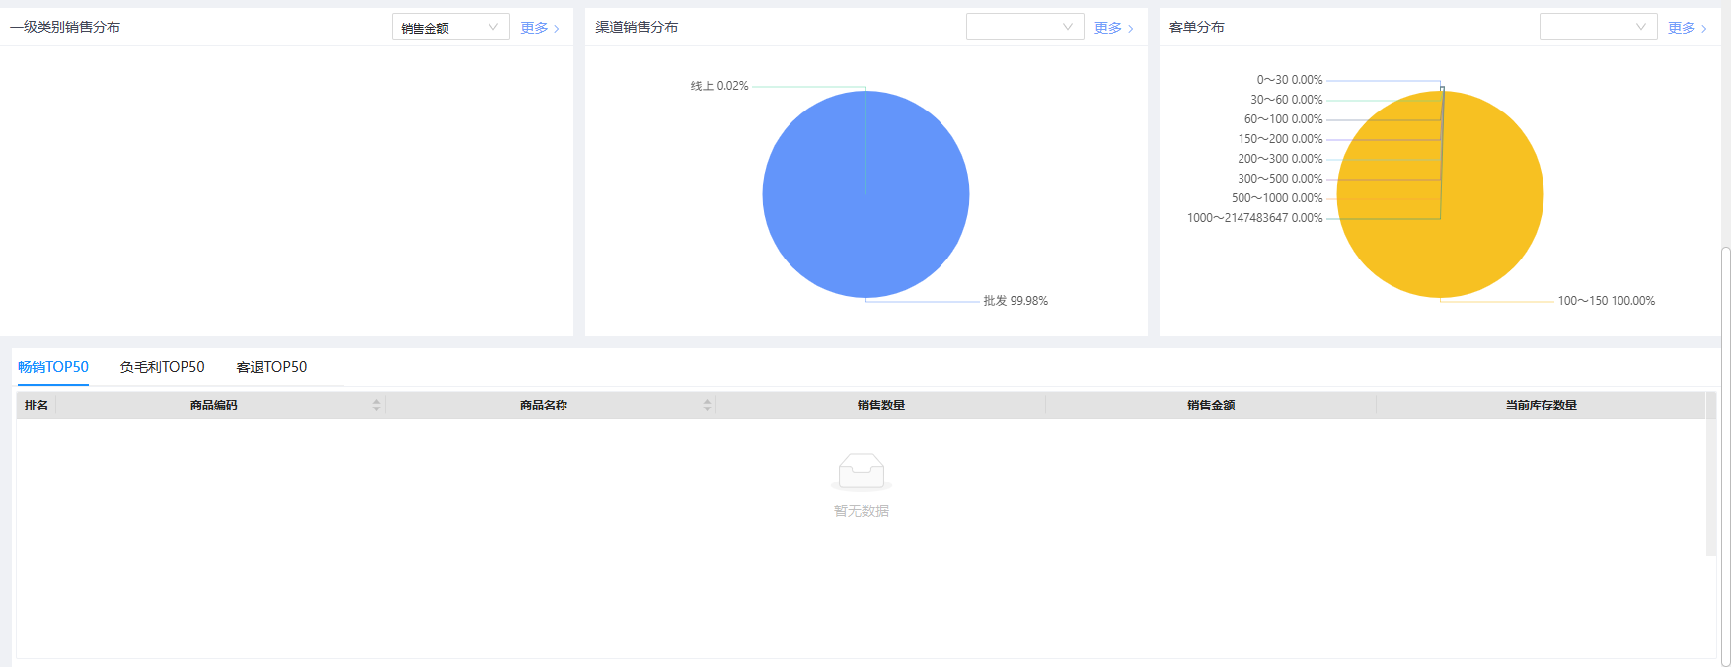The image size is (1731, 667).
Task: Click the 300~500 0.00% label
Action: click(x=1281, y=179)
